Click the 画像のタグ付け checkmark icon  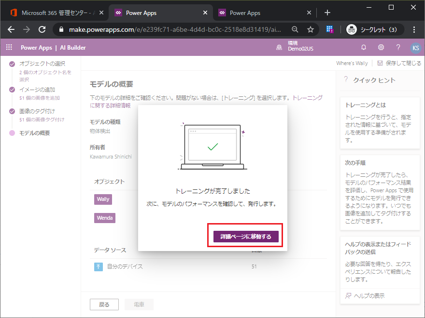pyautogui.click(x=12, y=111)
